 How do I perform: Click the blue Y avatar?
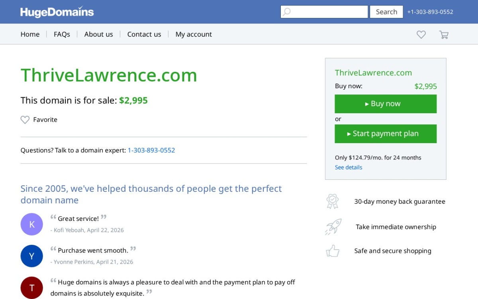click(32, 256)
